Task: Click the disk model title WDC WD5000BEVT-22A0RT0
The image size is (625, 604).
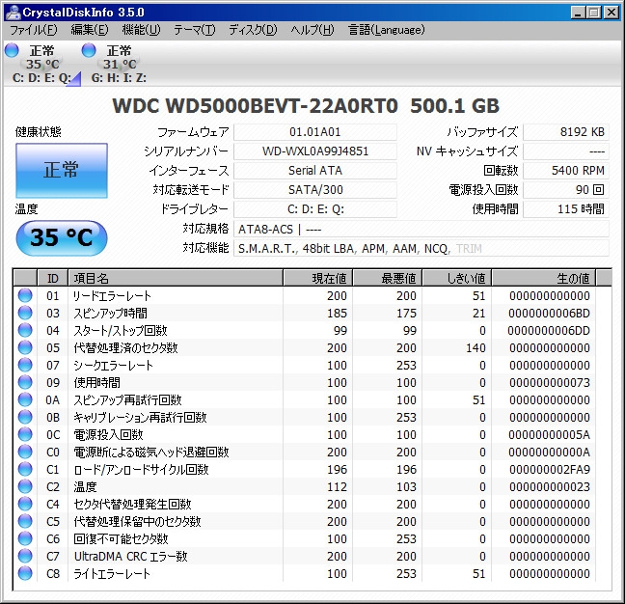Action: (255, 105)
